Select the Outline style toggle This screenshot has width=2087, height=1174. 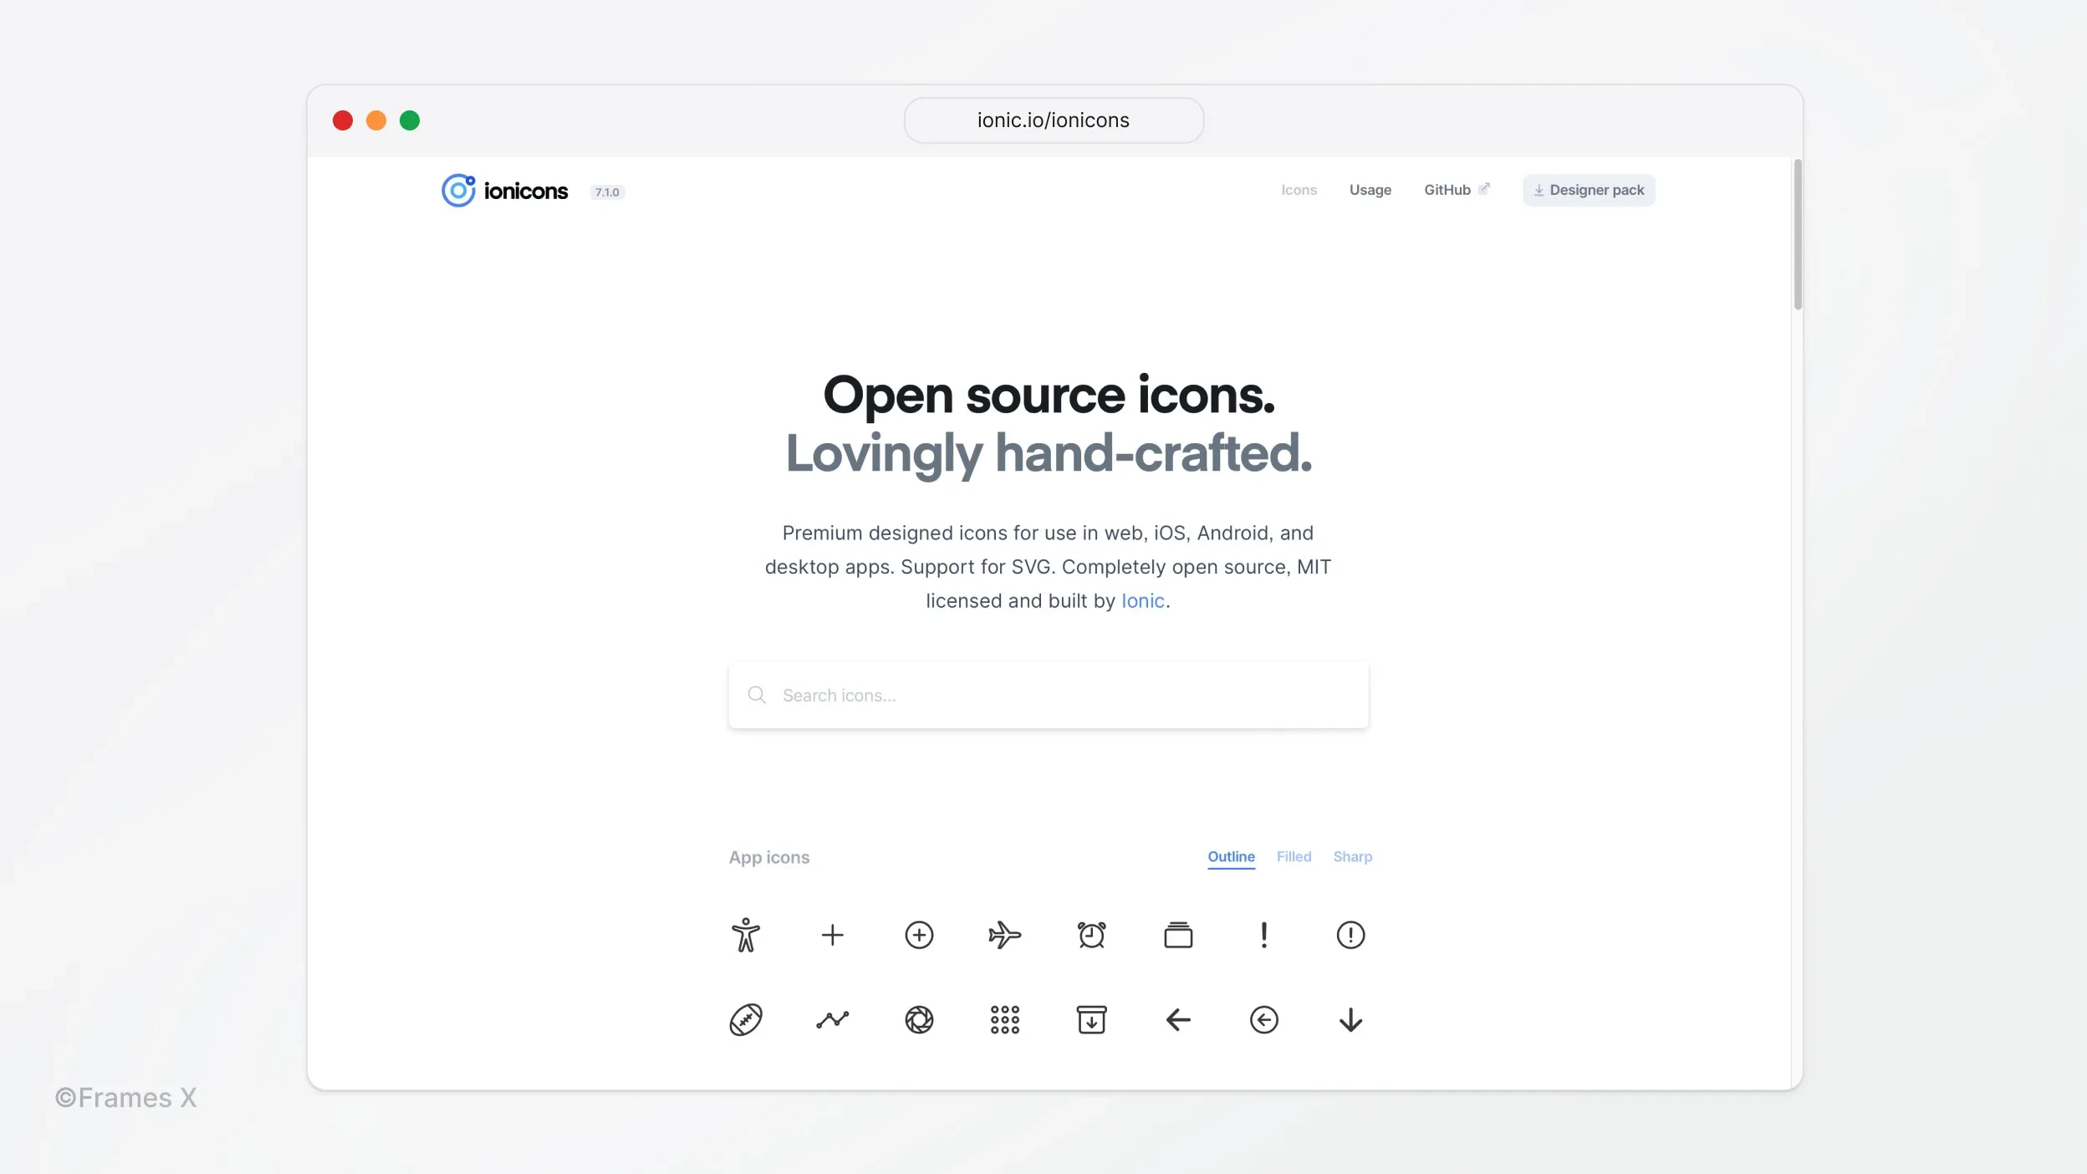click(x=1232, y=855)
